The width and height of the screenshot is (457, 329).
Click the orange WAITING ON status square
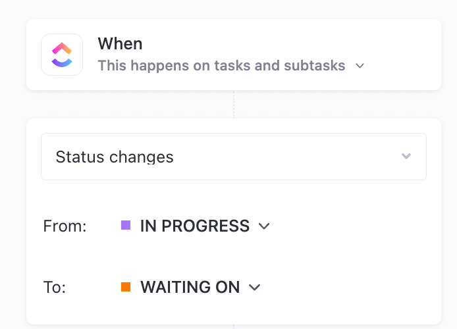pos(126,287)
